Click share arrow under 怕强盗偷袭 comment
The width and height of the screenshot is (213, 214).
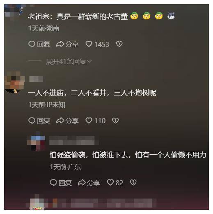point(82,183)
